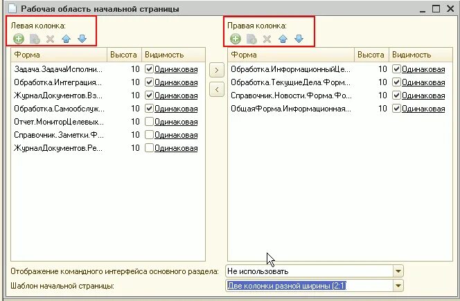Uncheck visibility for Задача.ЗадачаИсполни... row

pyautogui.click(x=149, y=69)
